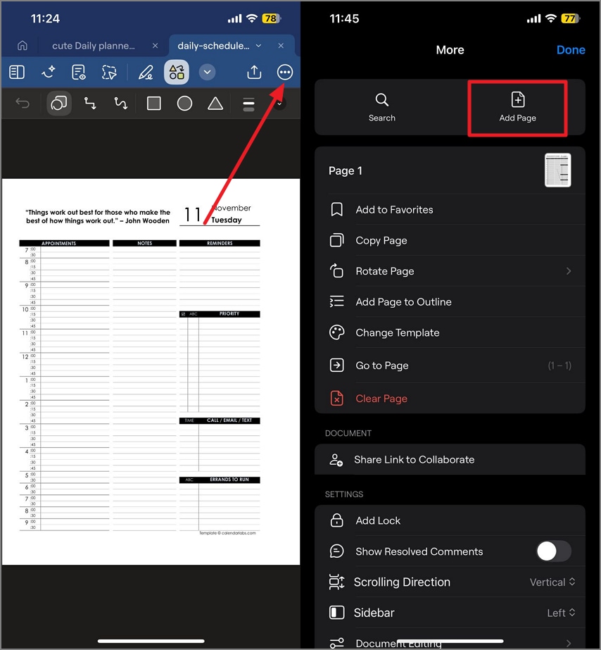Toggle the sidebar panel icon
601x650 pixels.
point(17,72)
